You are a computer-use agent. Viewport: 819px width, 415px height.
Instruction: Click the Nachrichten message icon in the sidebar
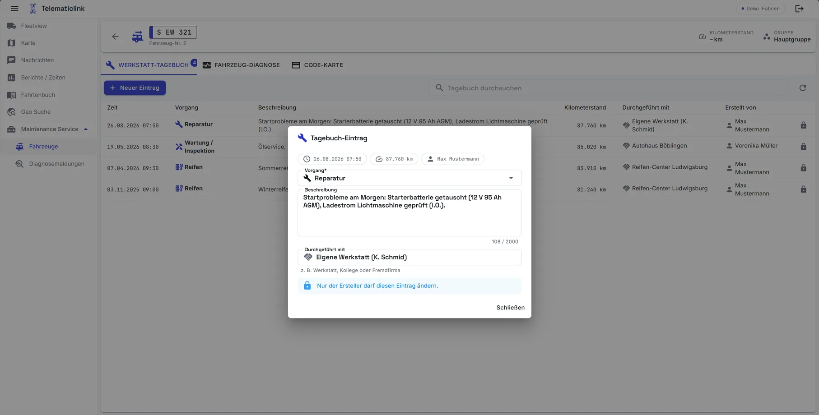(x=11, y=60)
